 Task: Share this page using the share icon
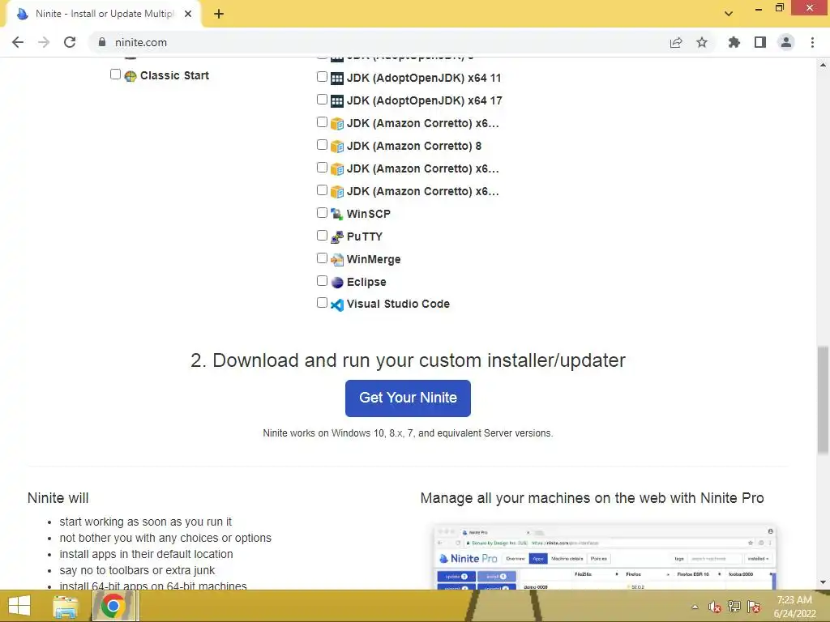pos(676,42)
